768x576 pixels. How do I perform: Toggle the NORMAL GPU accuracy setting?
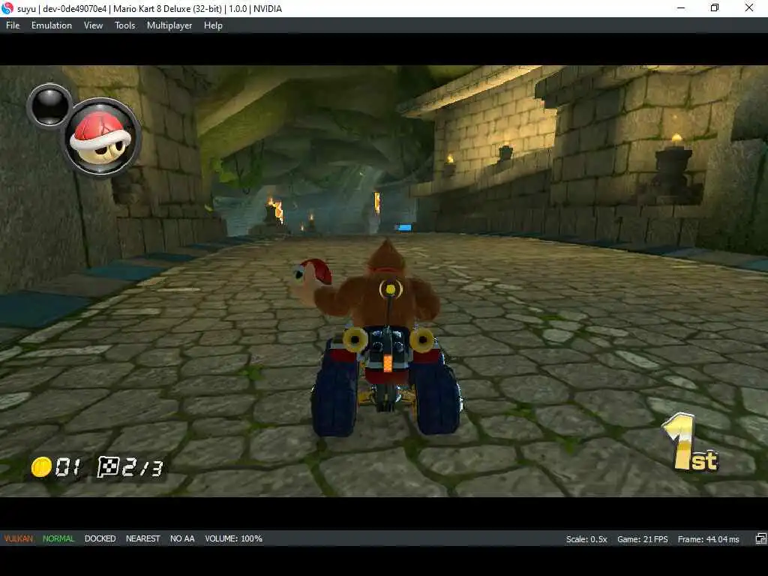(58, 538)
